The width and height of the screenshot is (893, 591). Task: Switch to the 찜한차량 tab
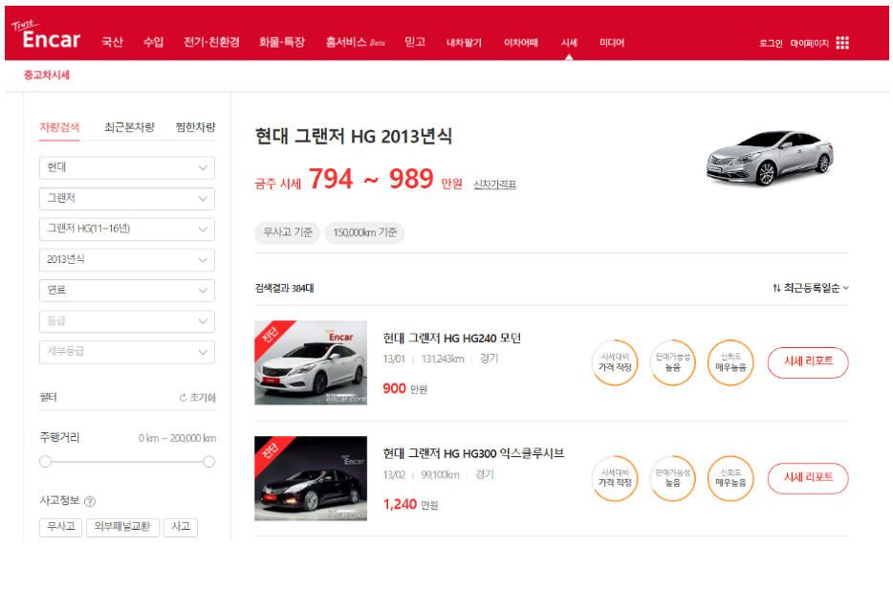pos(195,127)
